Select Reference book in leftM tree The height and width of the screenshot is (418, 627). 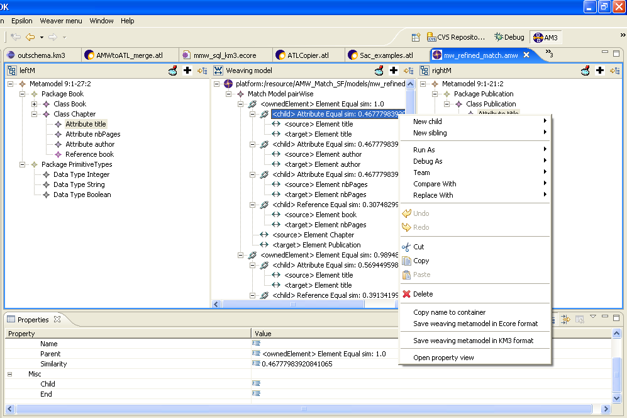coord(89,154)
